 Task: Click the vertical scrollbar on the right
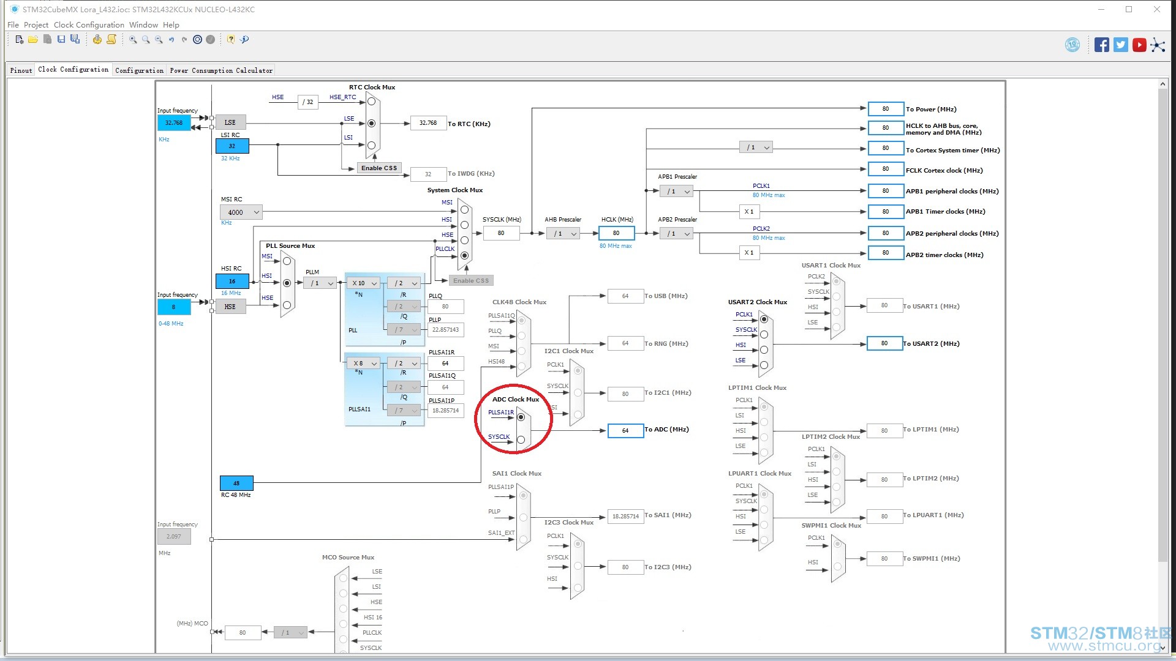[x=1163, y=324]
